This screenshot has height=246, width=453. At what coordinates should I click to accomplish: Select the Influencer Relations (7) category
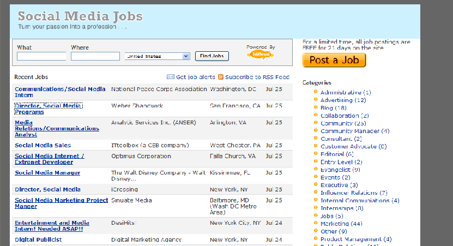[354, 193]
